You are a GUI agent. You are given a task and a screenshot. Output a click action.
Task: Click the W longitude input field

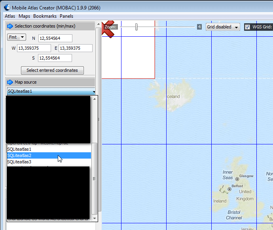click(34, 48)
